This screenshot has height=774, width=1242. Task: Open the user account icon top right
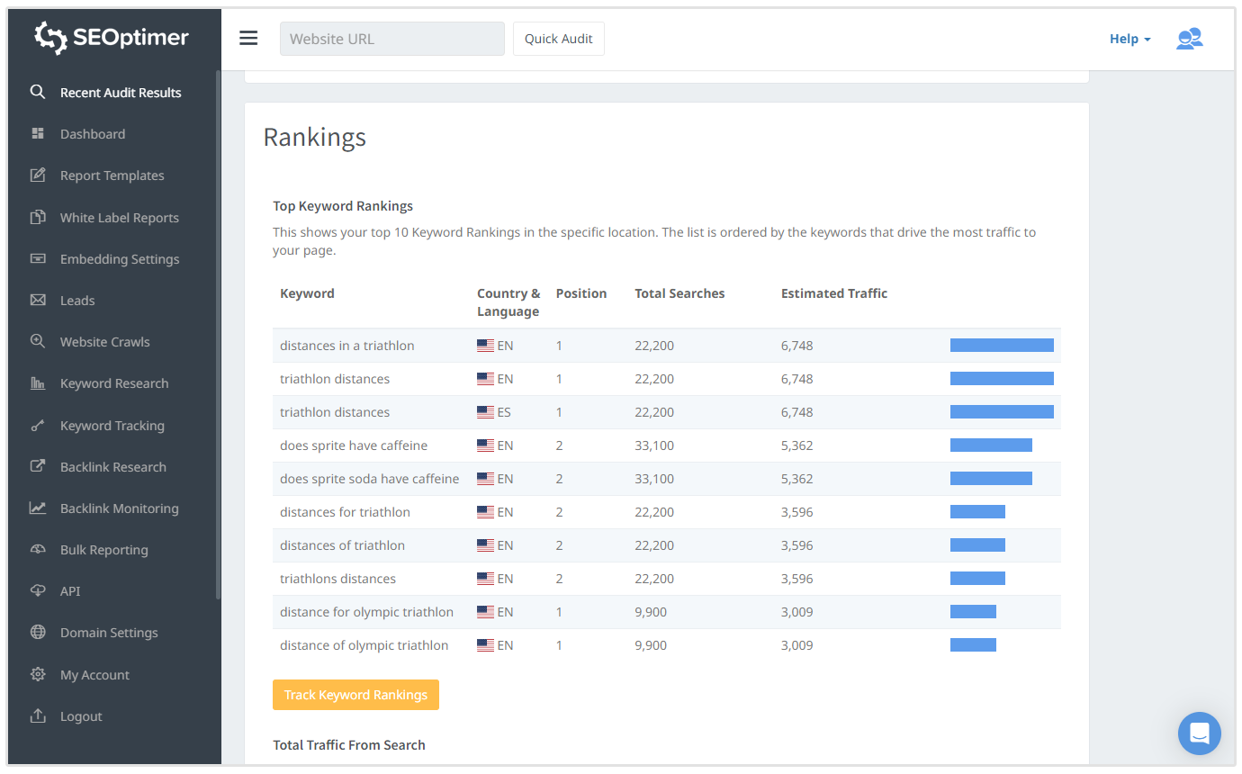[x=1190, y=38]
